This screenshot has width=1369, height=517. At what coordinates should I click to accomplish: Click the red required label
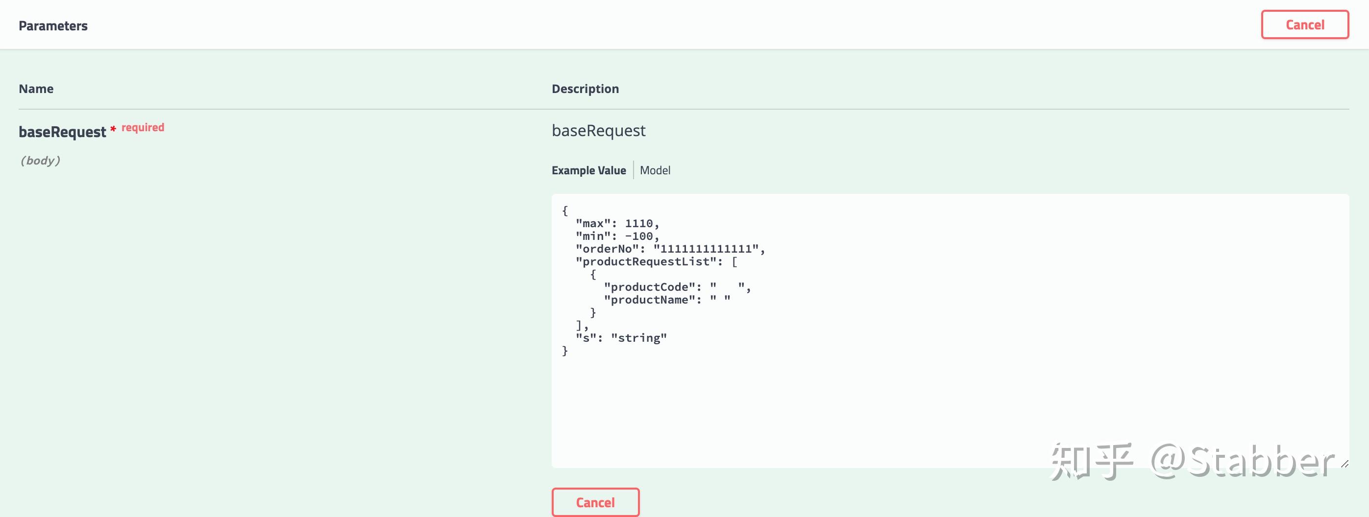pos(143,127)
